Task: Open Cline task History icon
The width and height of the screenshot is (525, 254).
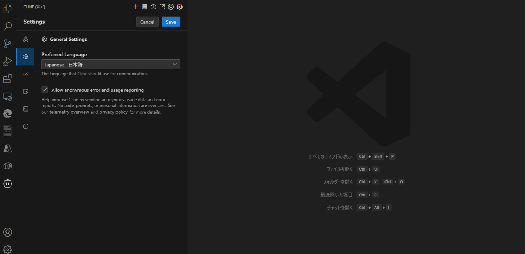Action: 153,7
